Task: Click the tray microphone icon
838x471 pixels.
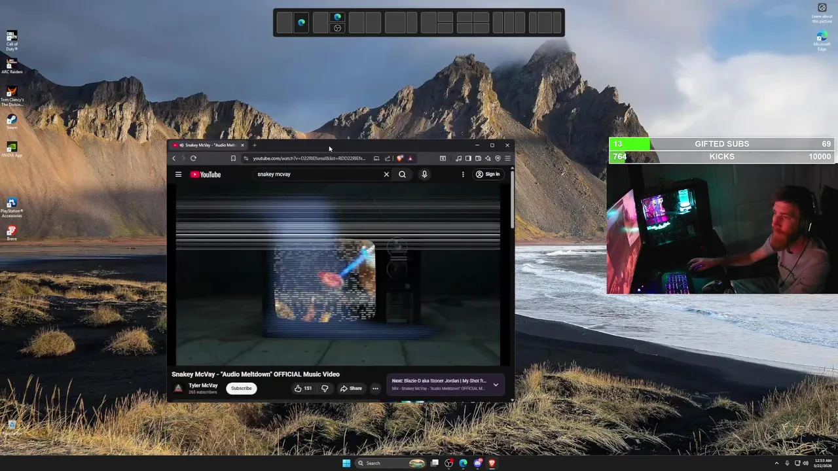Action: point(787,463)
